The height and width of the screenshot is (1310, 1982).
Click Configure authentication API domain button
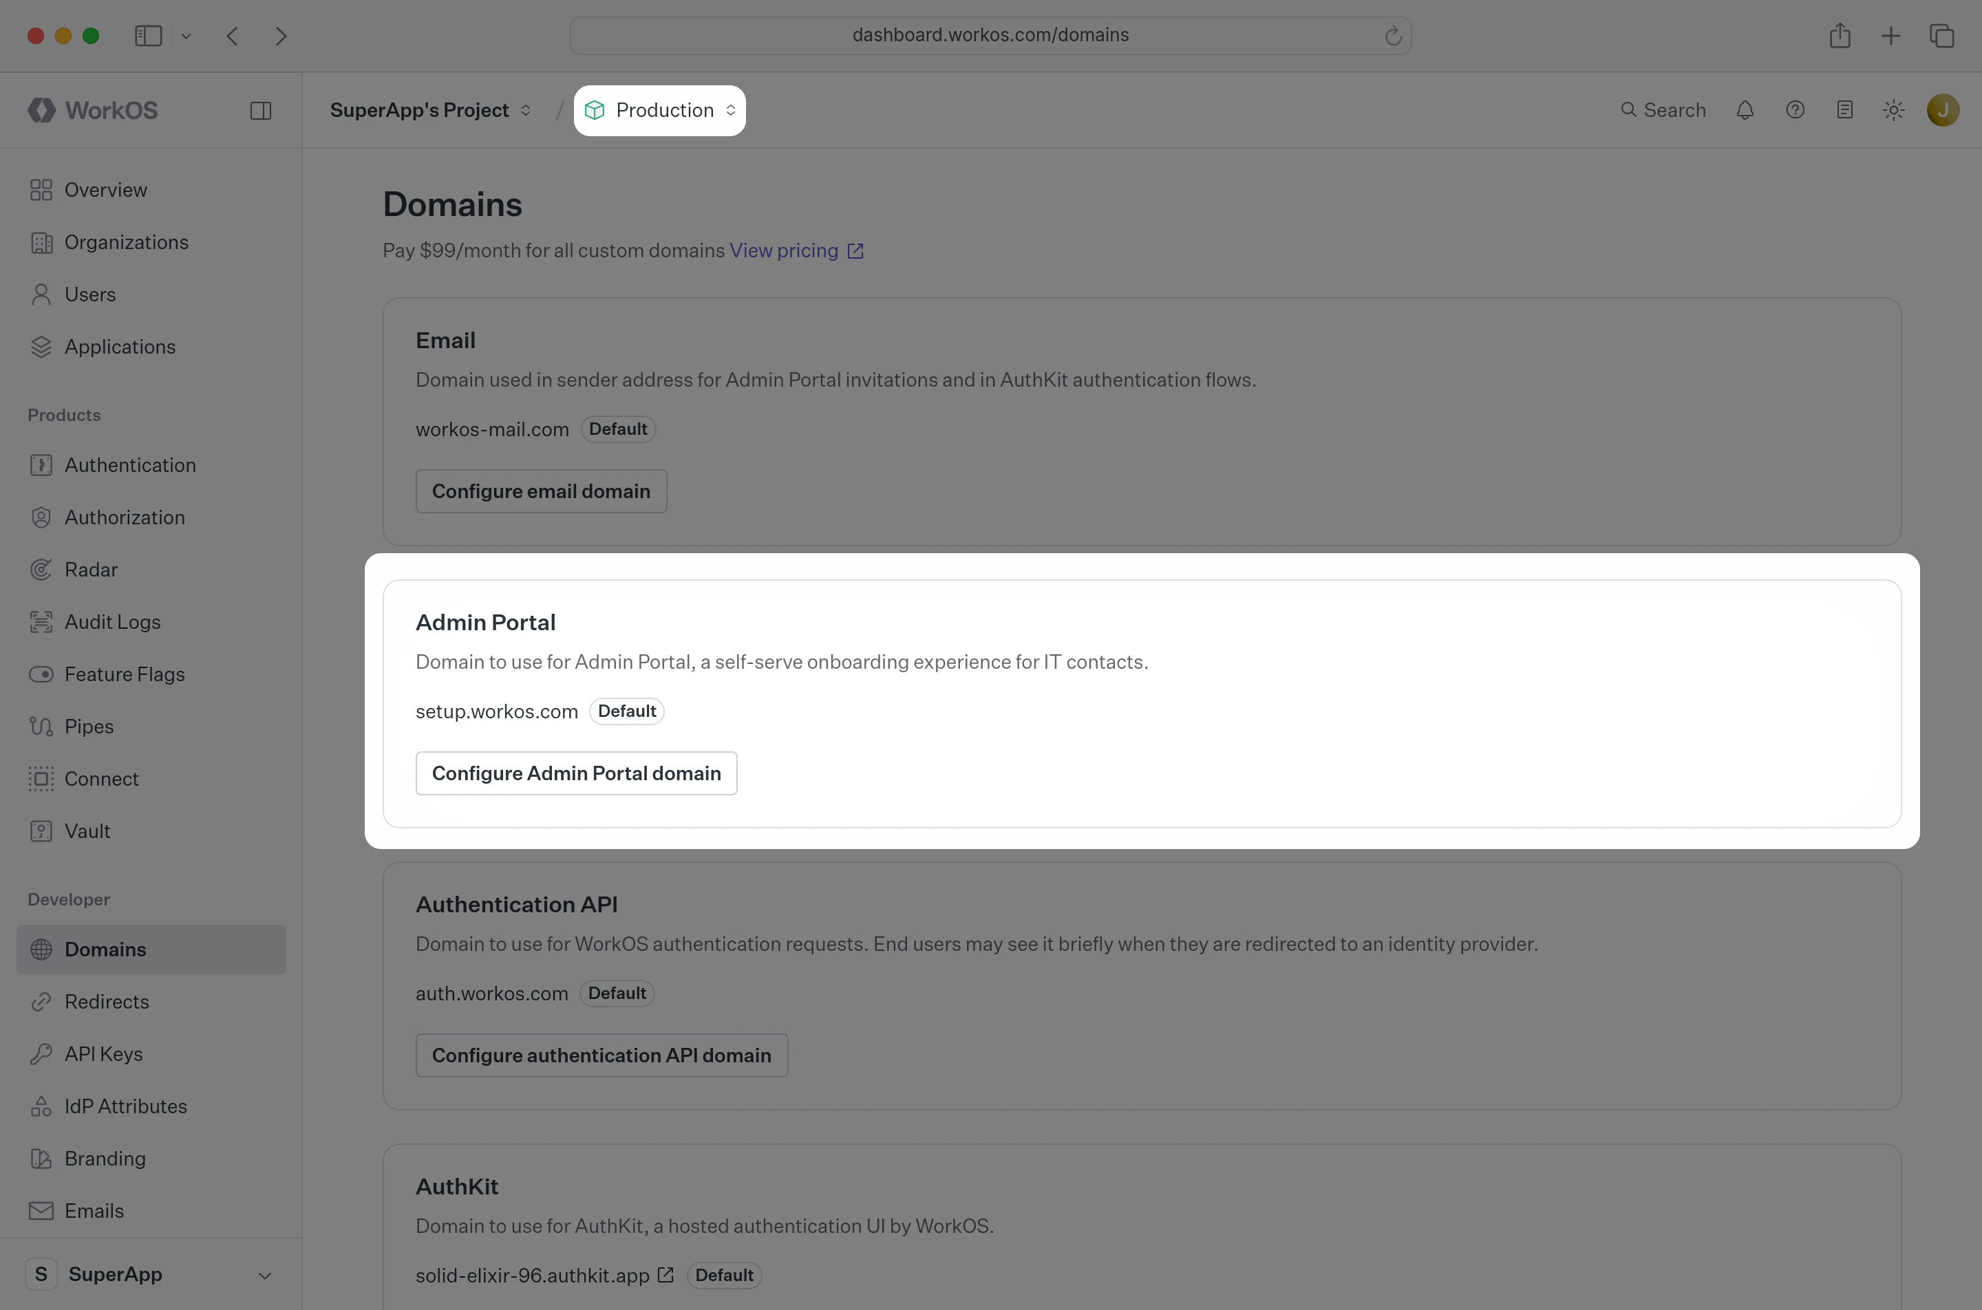(x=601, y=1055)
